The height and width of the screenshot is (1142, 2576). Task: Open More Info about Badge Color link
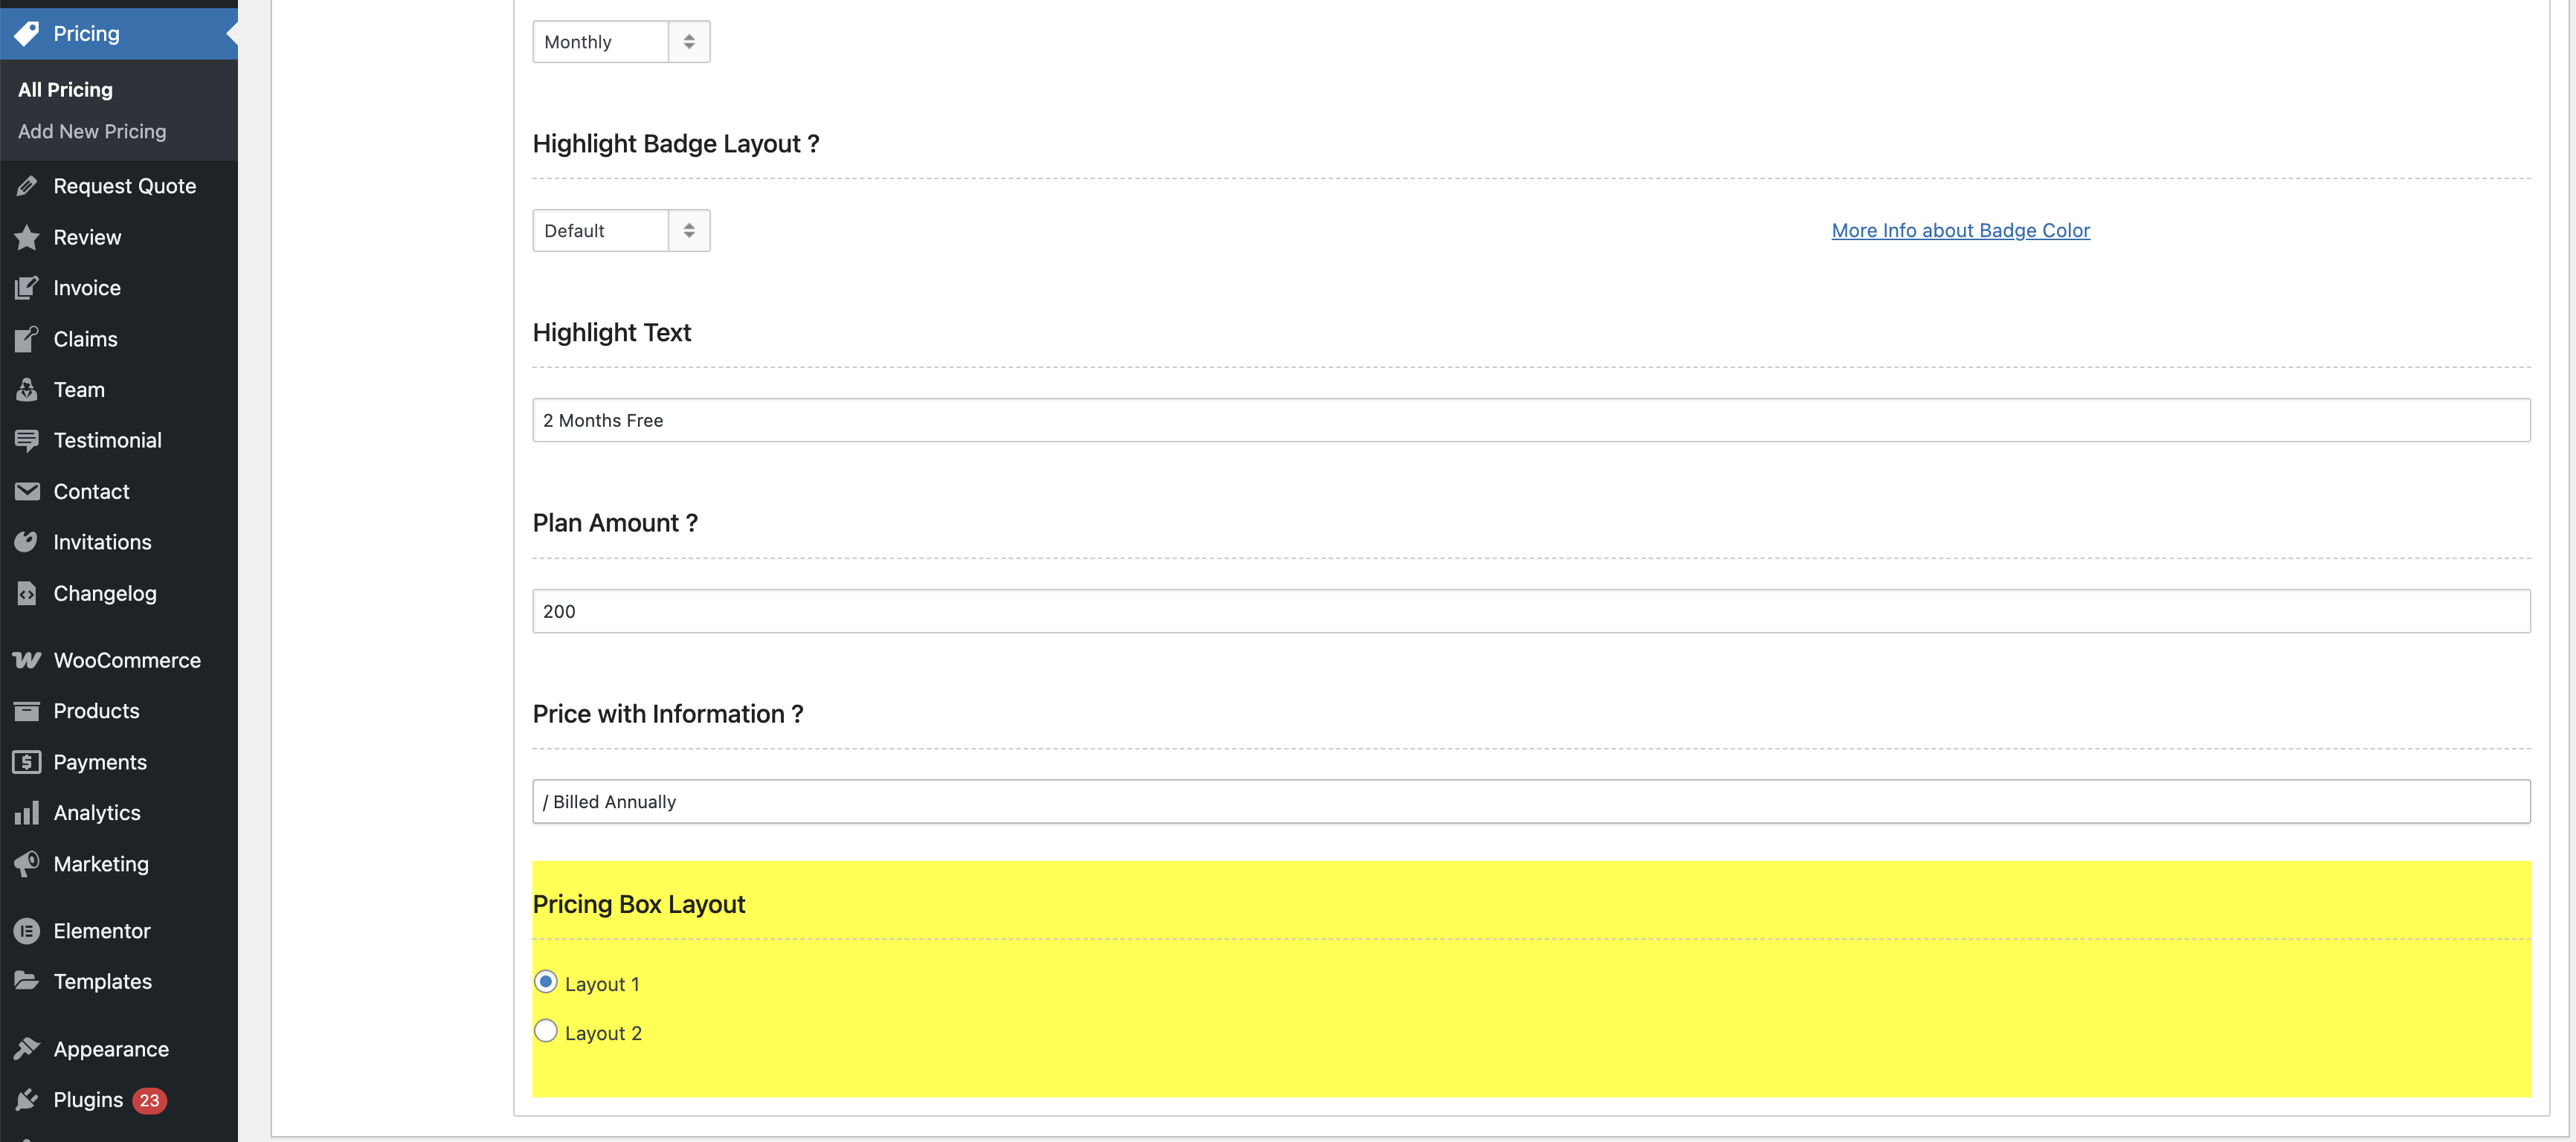point(1960,231)
